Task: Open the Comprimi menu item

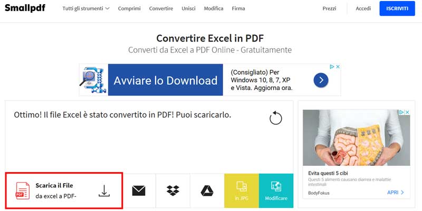Action: tap(129, 8)
